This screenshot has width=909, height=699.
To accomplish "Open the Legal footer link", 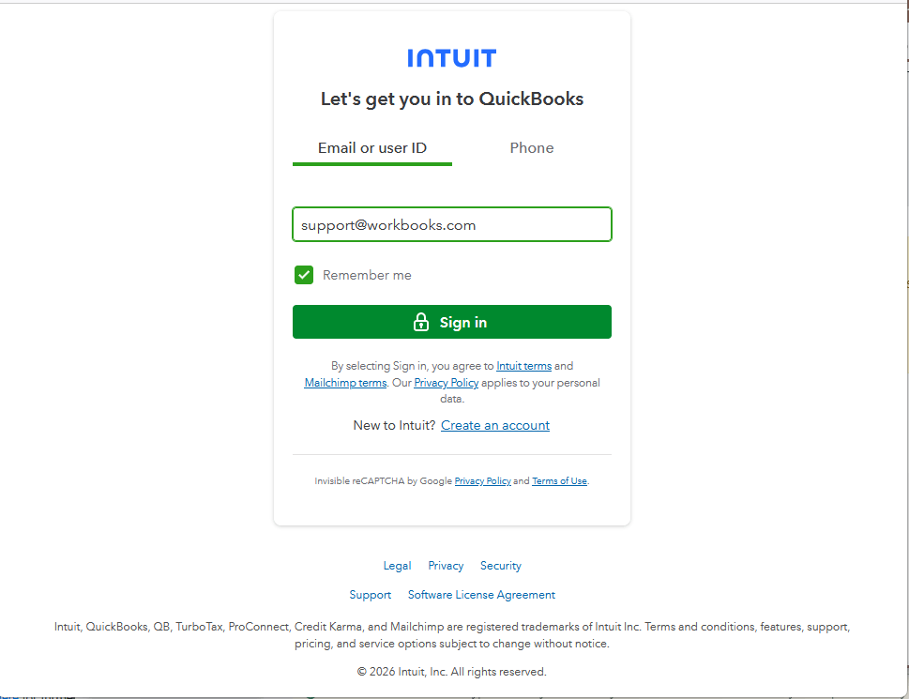I will [x=397, y=566].
